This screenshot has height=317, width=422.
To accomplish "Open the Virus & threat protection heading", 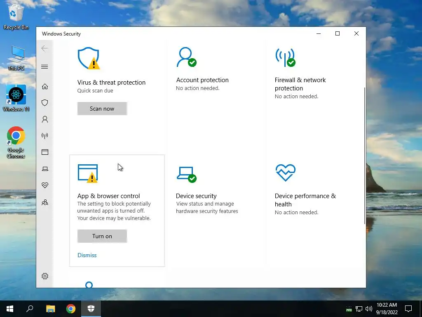I will click(111, 83).
